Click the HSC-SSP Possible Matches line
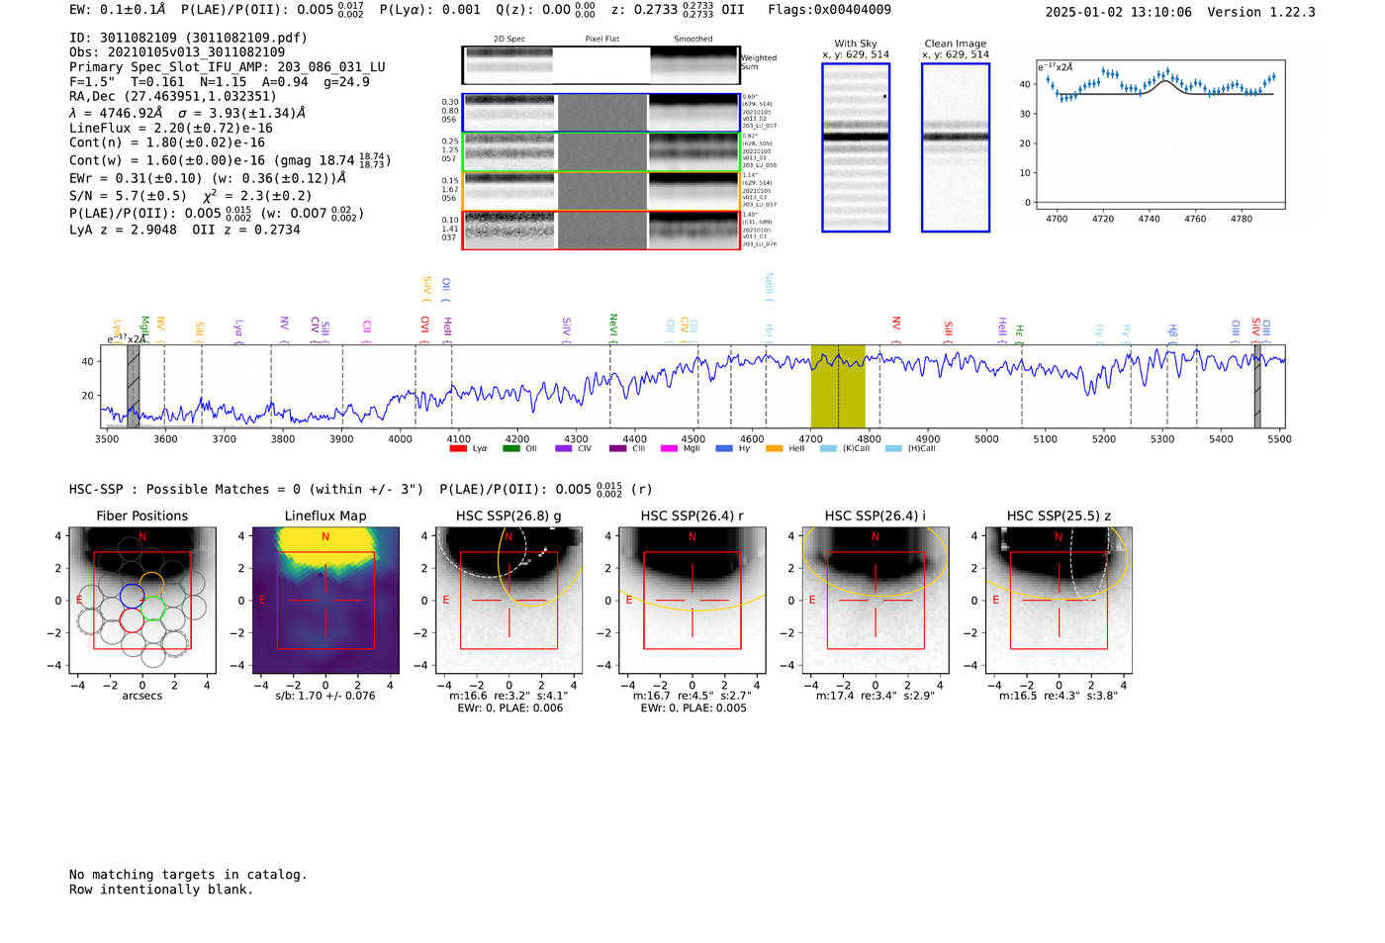 coord(362,489)
